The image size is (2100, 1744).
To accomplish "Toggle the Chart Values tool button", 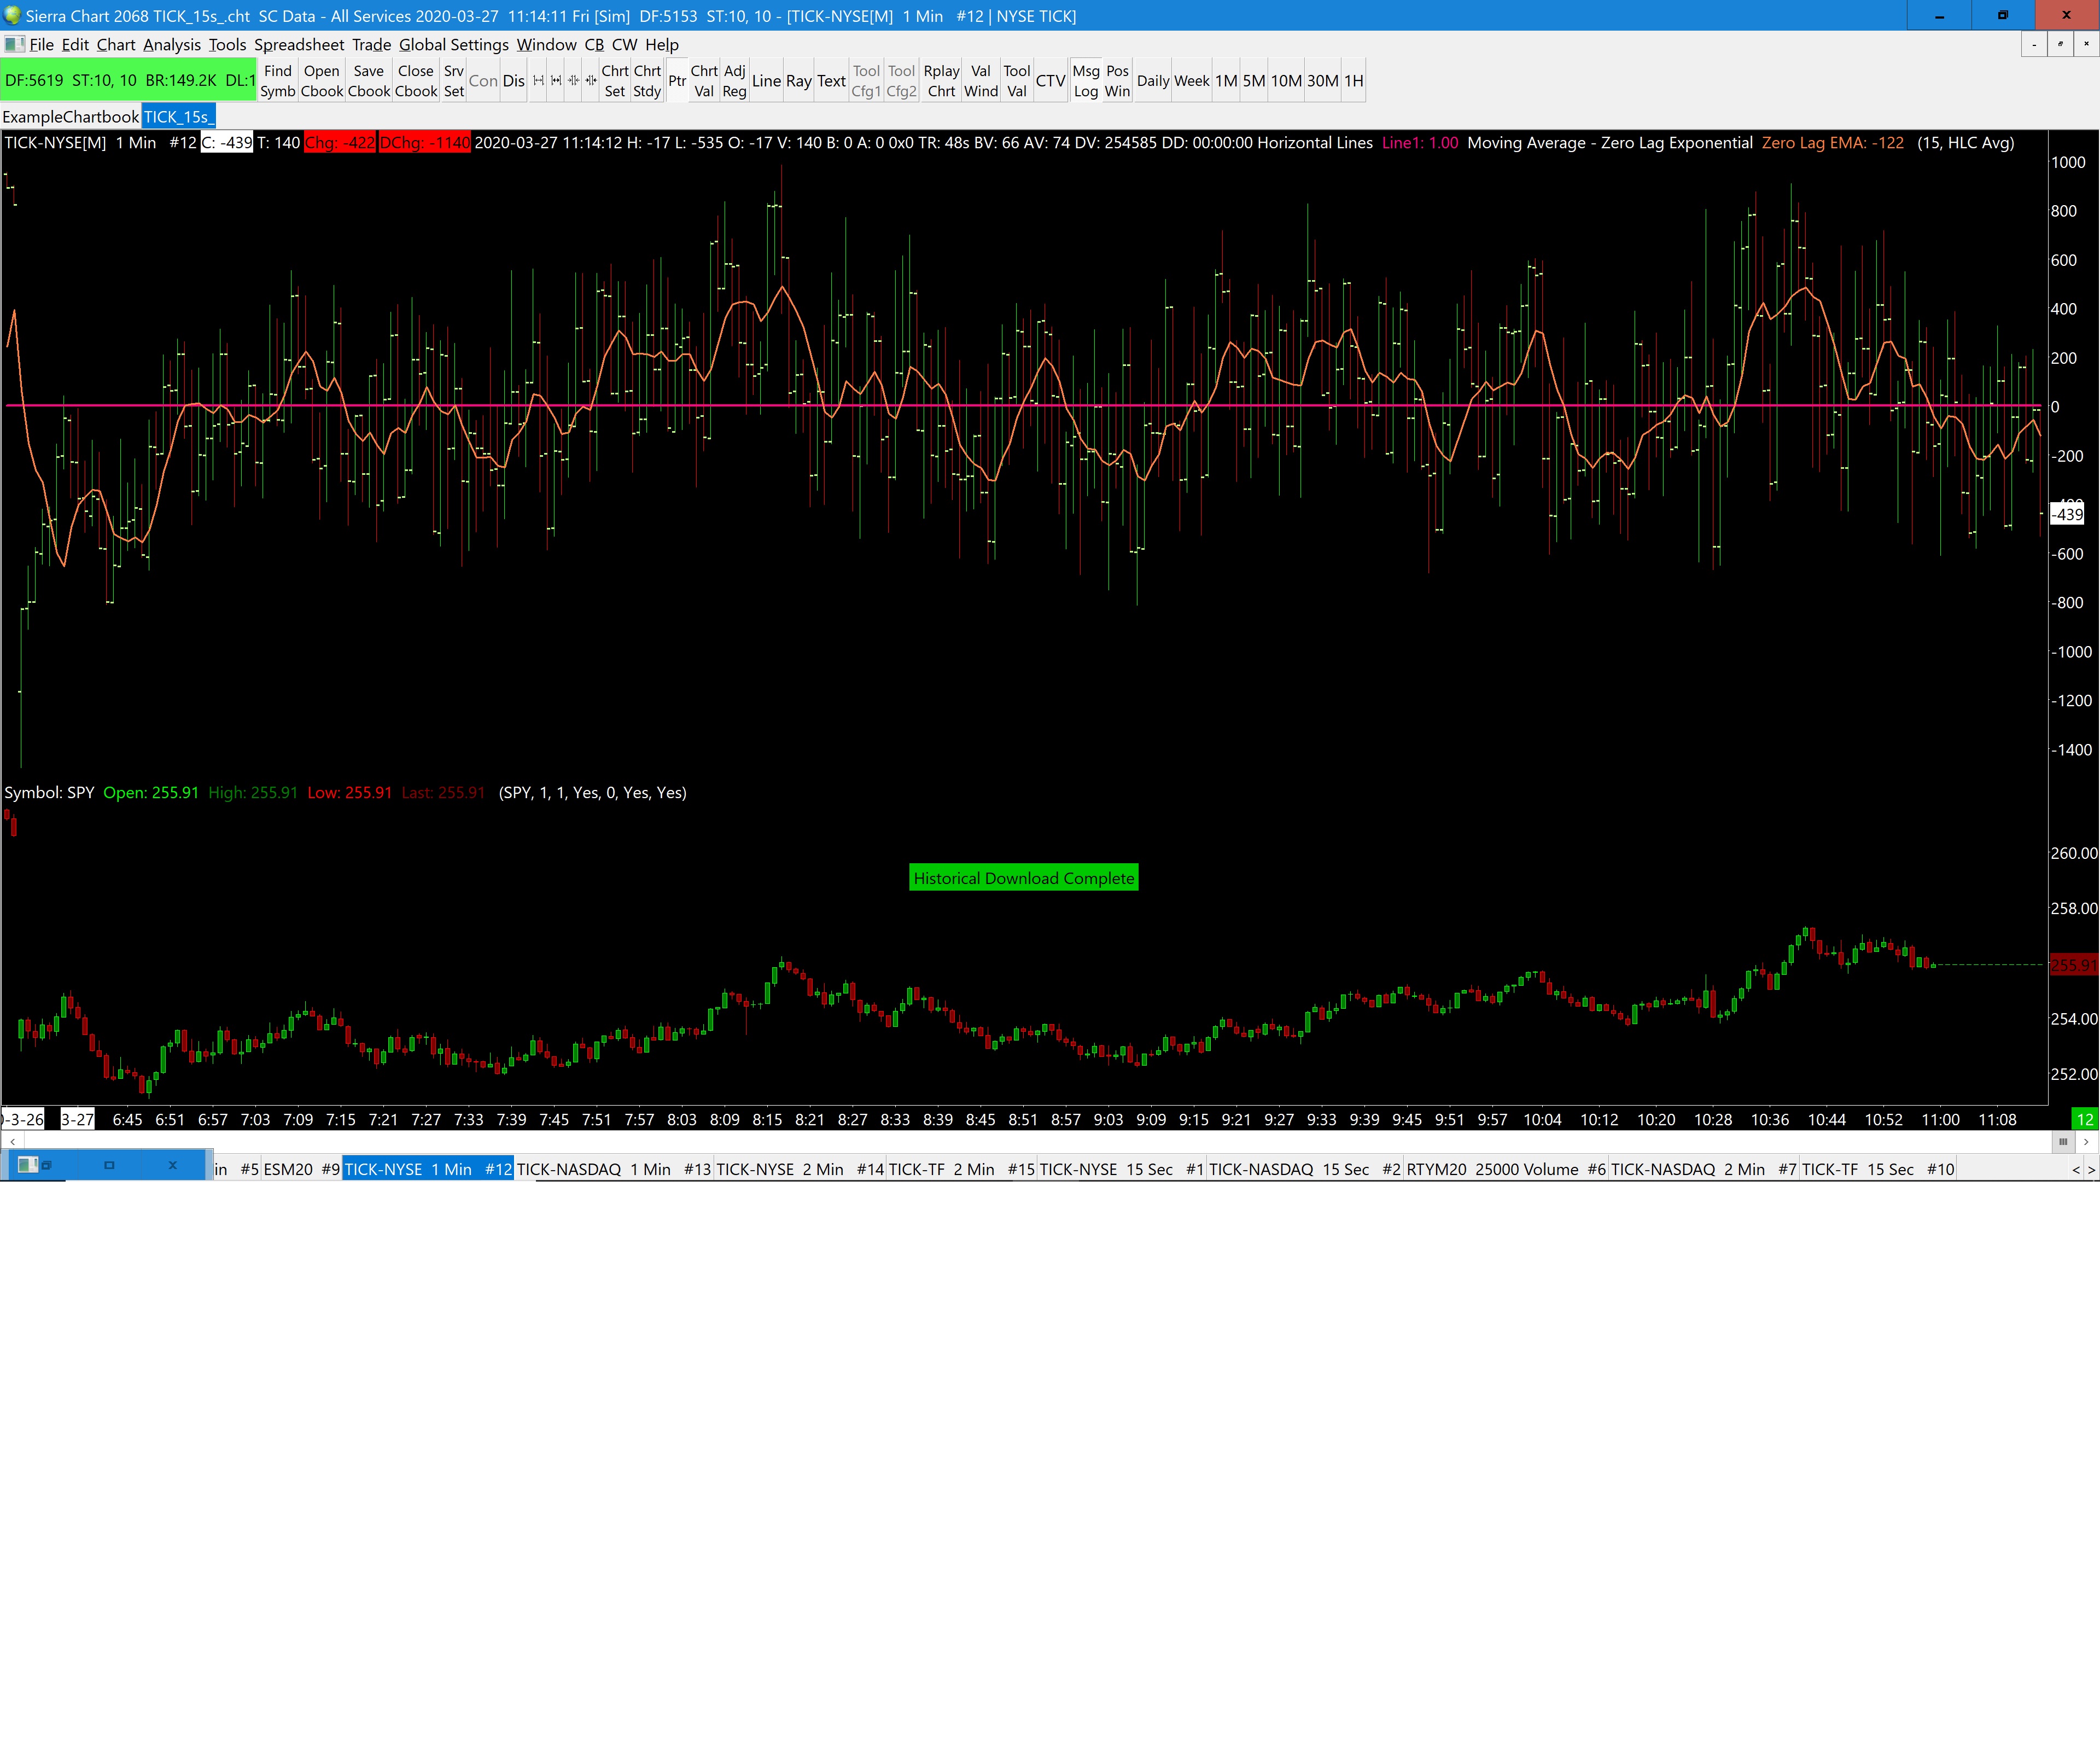I will 704,81.
